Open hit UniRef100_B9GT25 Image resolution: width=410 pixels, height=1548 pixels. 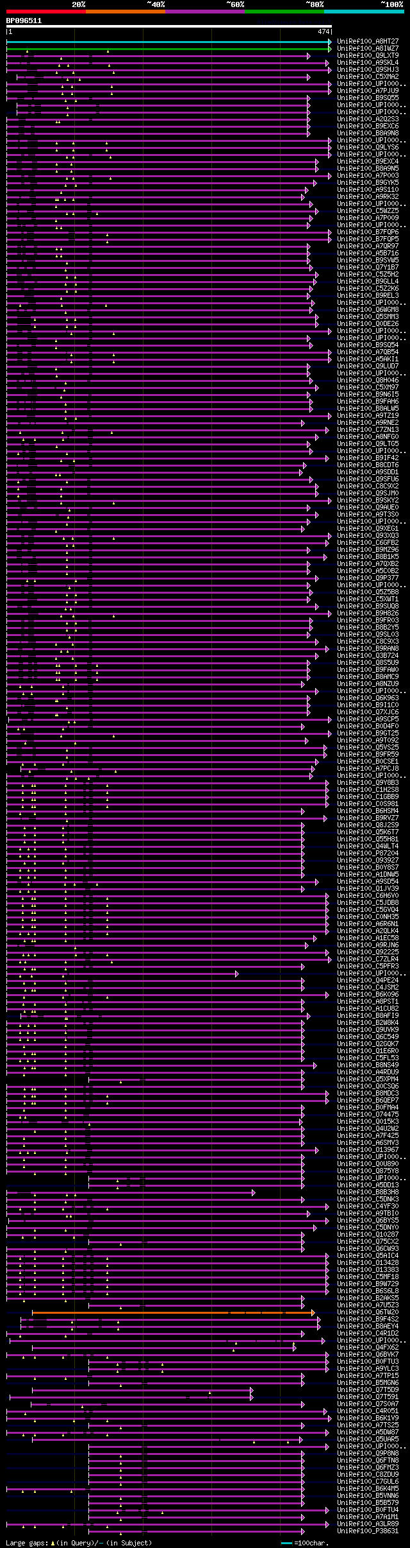(368, 734)
